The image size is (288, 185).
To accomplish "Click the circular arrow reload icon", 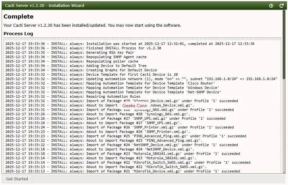I will (x=282, y=5).
